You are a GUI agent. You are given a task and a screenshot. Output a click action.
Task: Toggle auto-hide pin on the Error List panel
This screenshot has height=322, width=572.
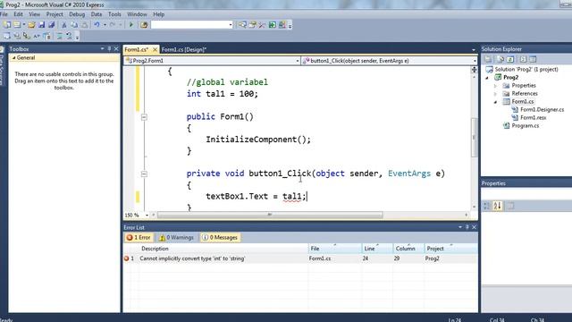pos(467,227)
